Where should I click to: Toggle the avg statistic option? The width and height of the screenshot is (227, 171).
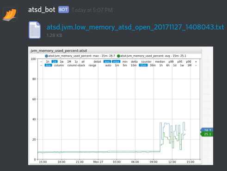point(107,62)
